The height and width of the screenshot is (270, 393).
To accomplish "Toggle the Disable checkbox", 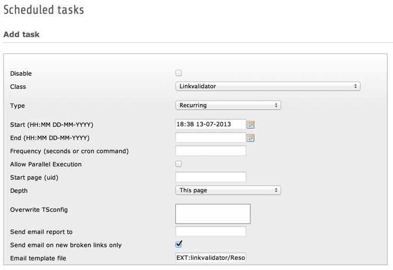I will pos(178,73).
